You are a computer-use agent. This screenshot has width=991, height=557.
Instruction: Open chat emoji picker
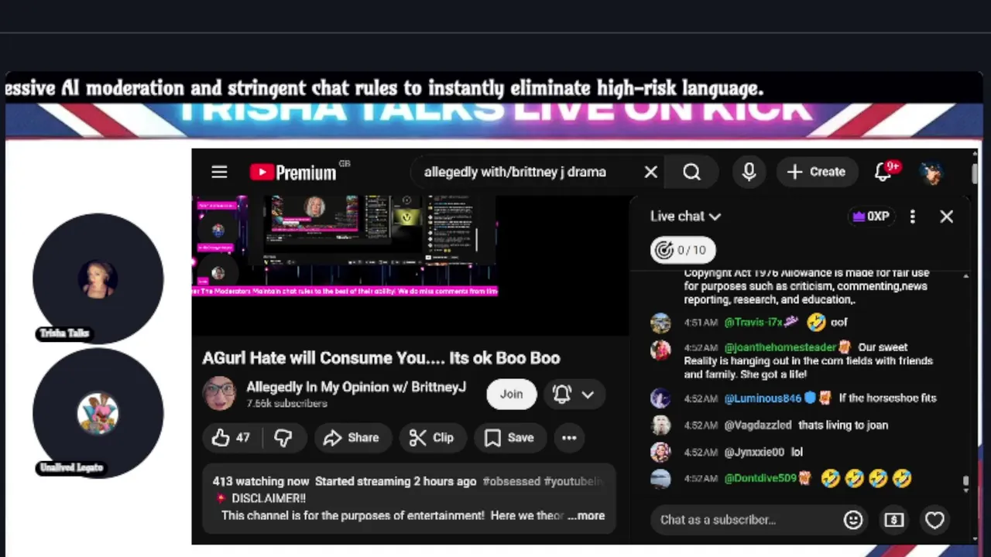point(853,520)
